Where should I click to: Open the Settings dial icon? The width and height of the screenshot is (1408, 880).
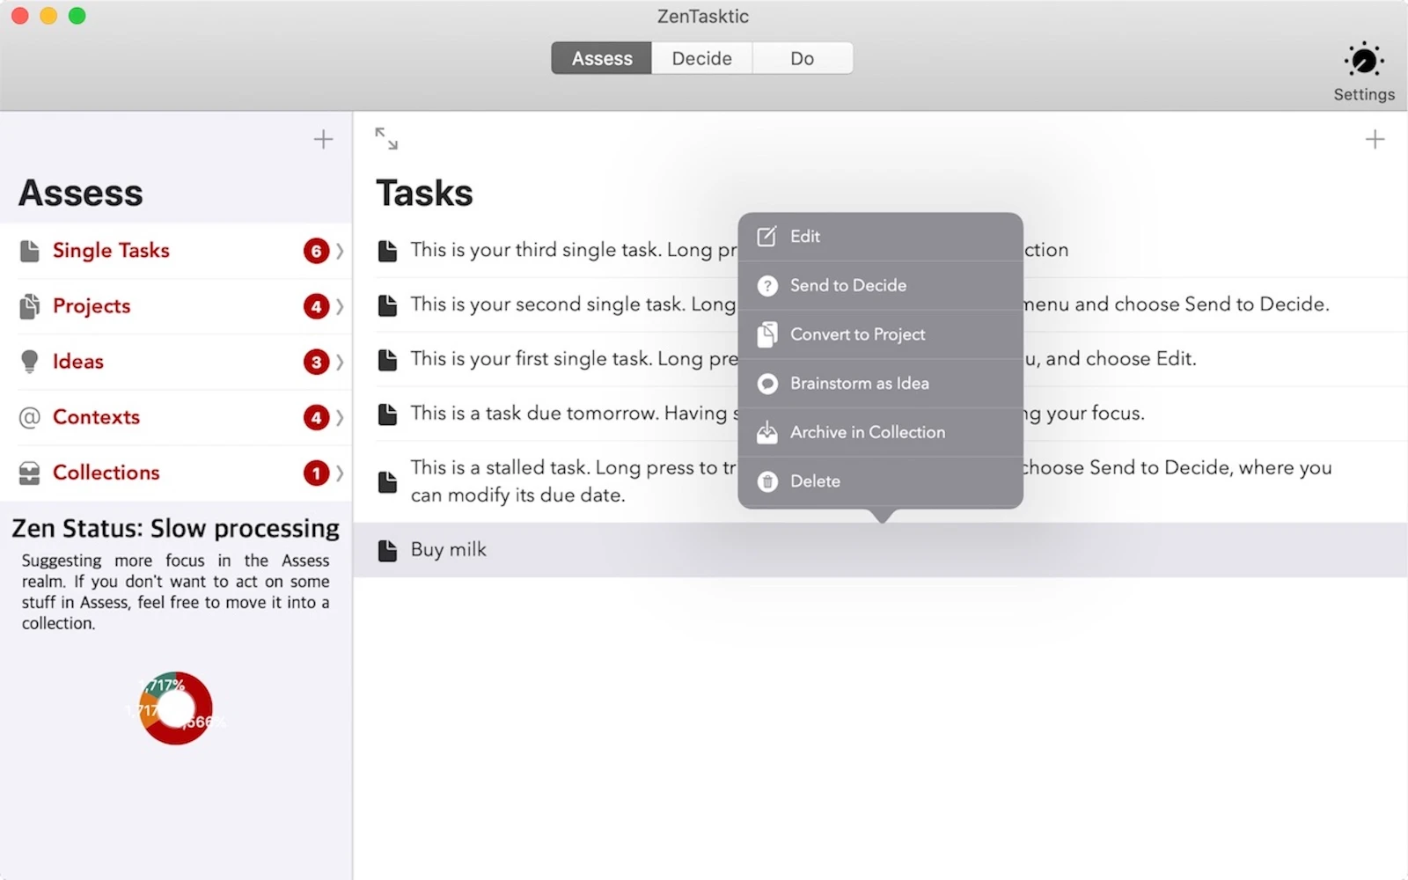click(x=1363, y=61)
